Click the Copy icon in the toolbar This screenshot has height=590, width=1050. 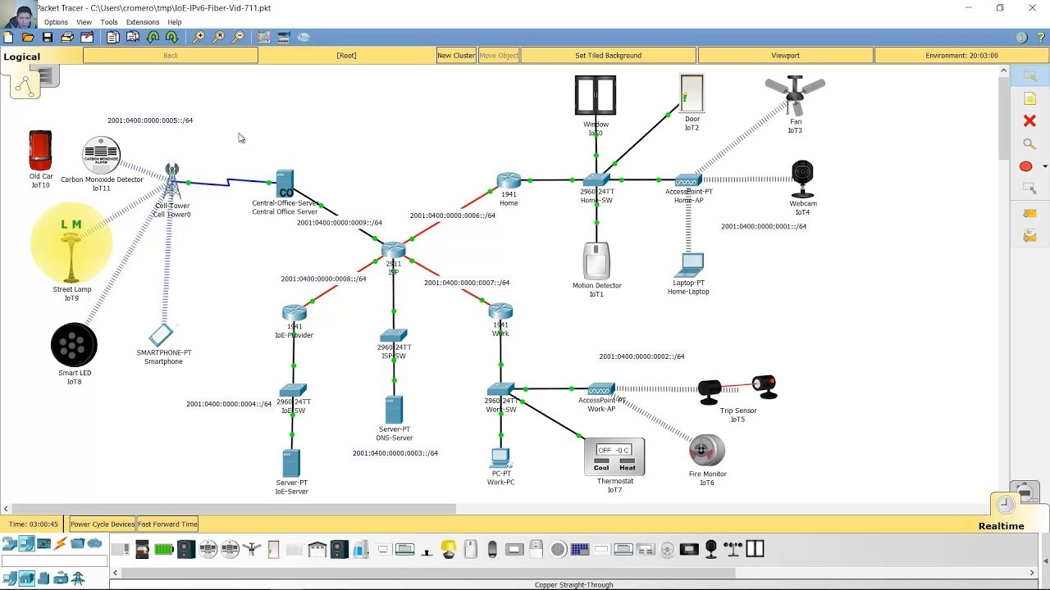(x=112, y=37)
